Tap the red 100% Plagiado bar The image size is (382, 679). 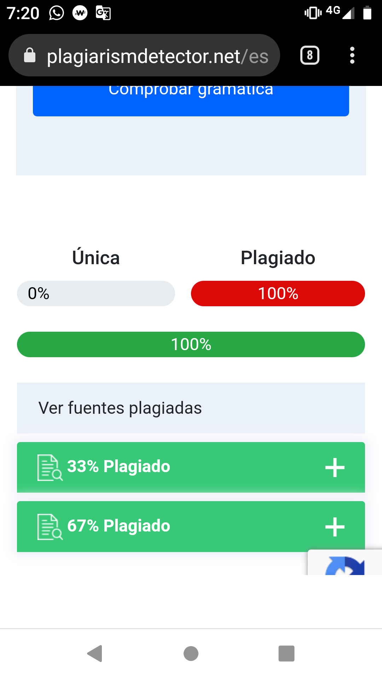pyautogui.click(x=278, y=294)
